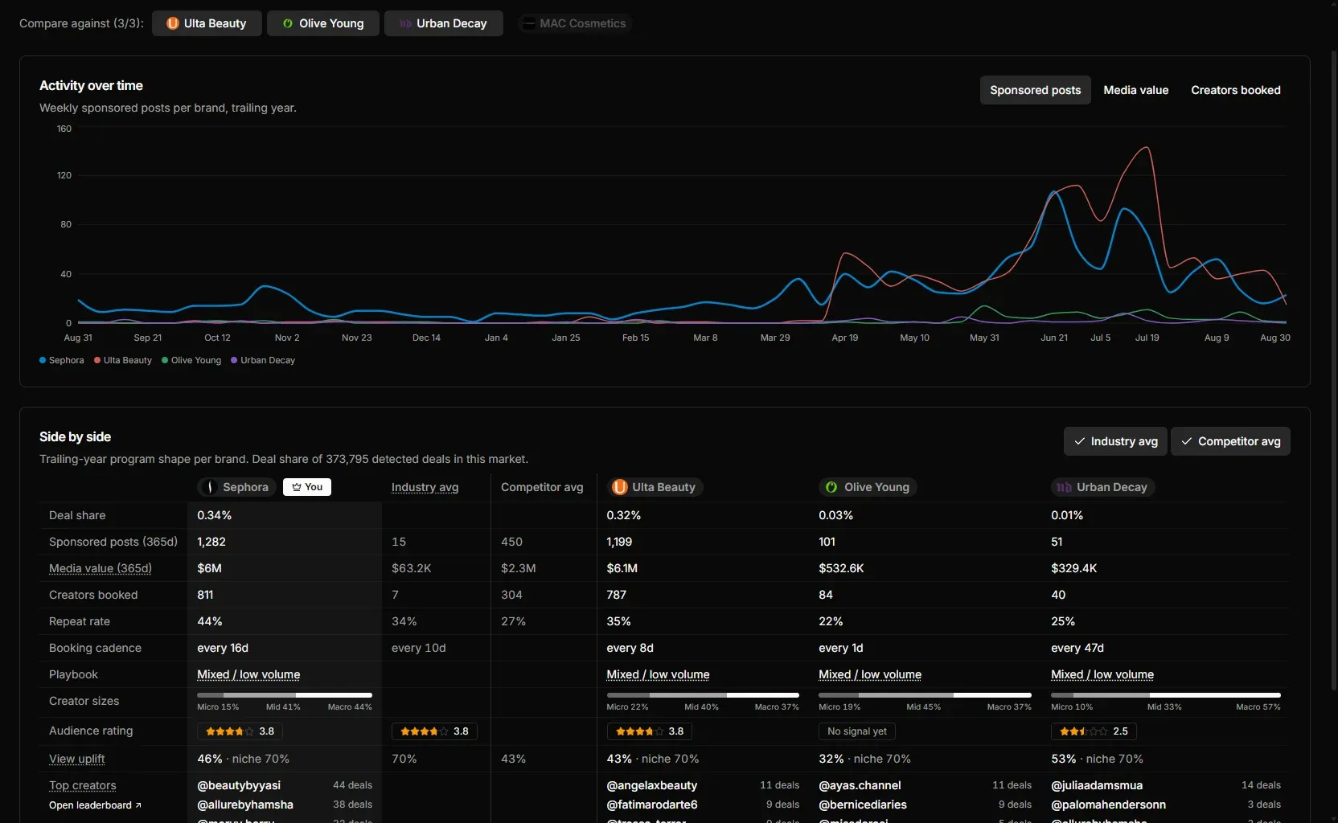Click the You badge next to Sephora
Viewport: 1338px width, 823px height.
307,487
